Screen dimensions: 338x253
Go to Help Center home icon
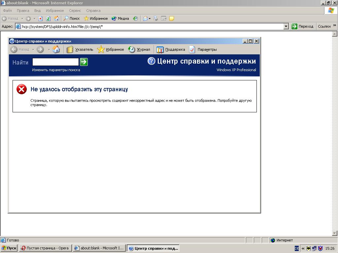click(56, 49)
